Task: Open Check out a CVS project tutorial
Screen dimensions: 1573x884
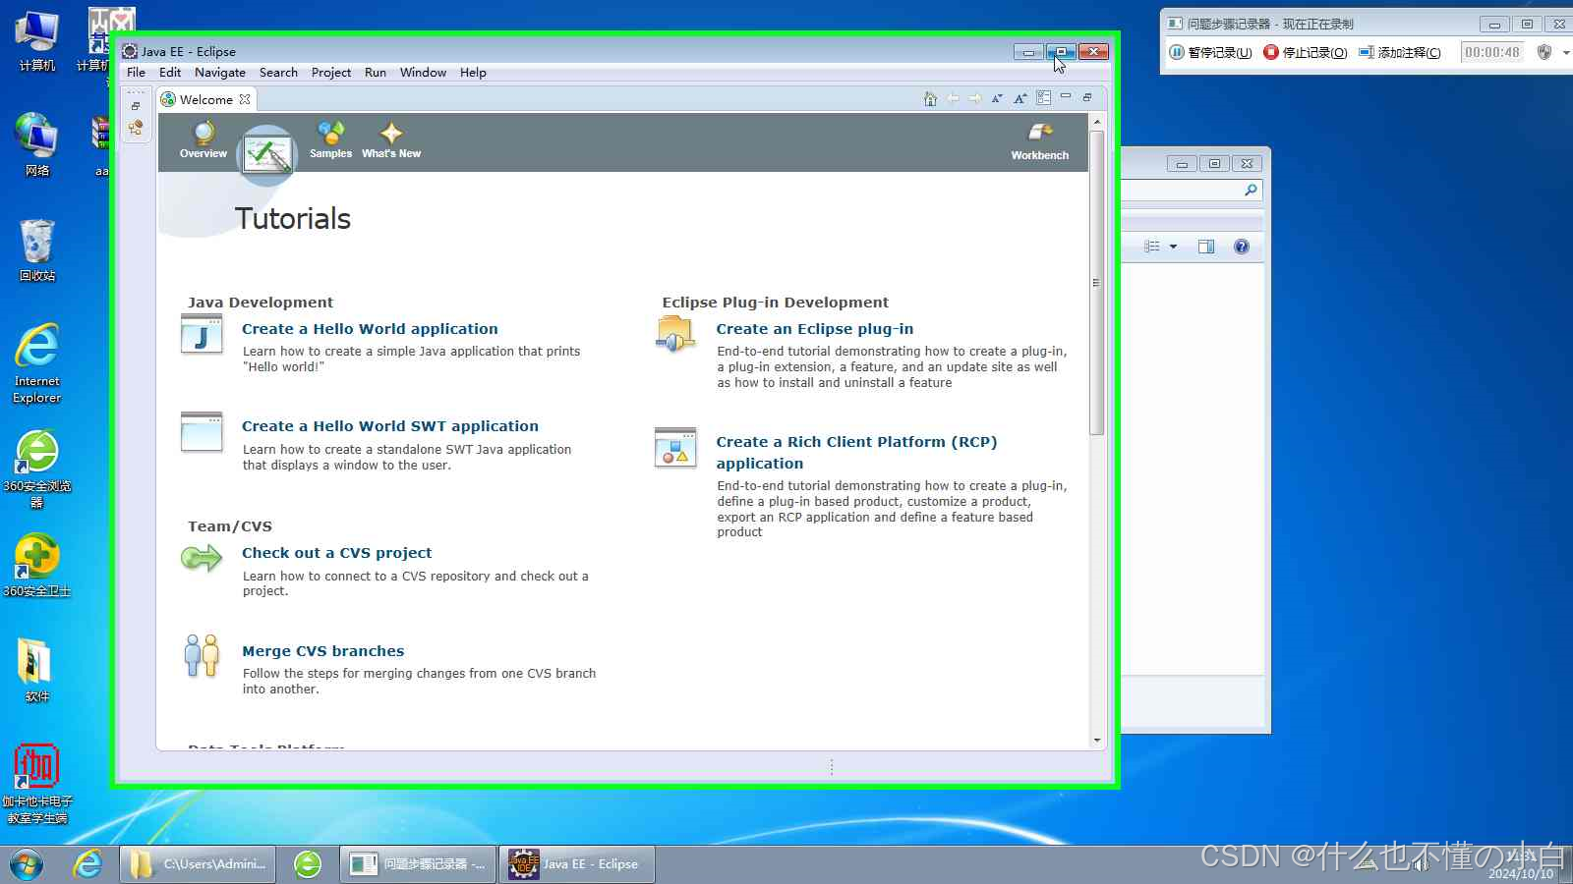Action: tap(337, 553)
